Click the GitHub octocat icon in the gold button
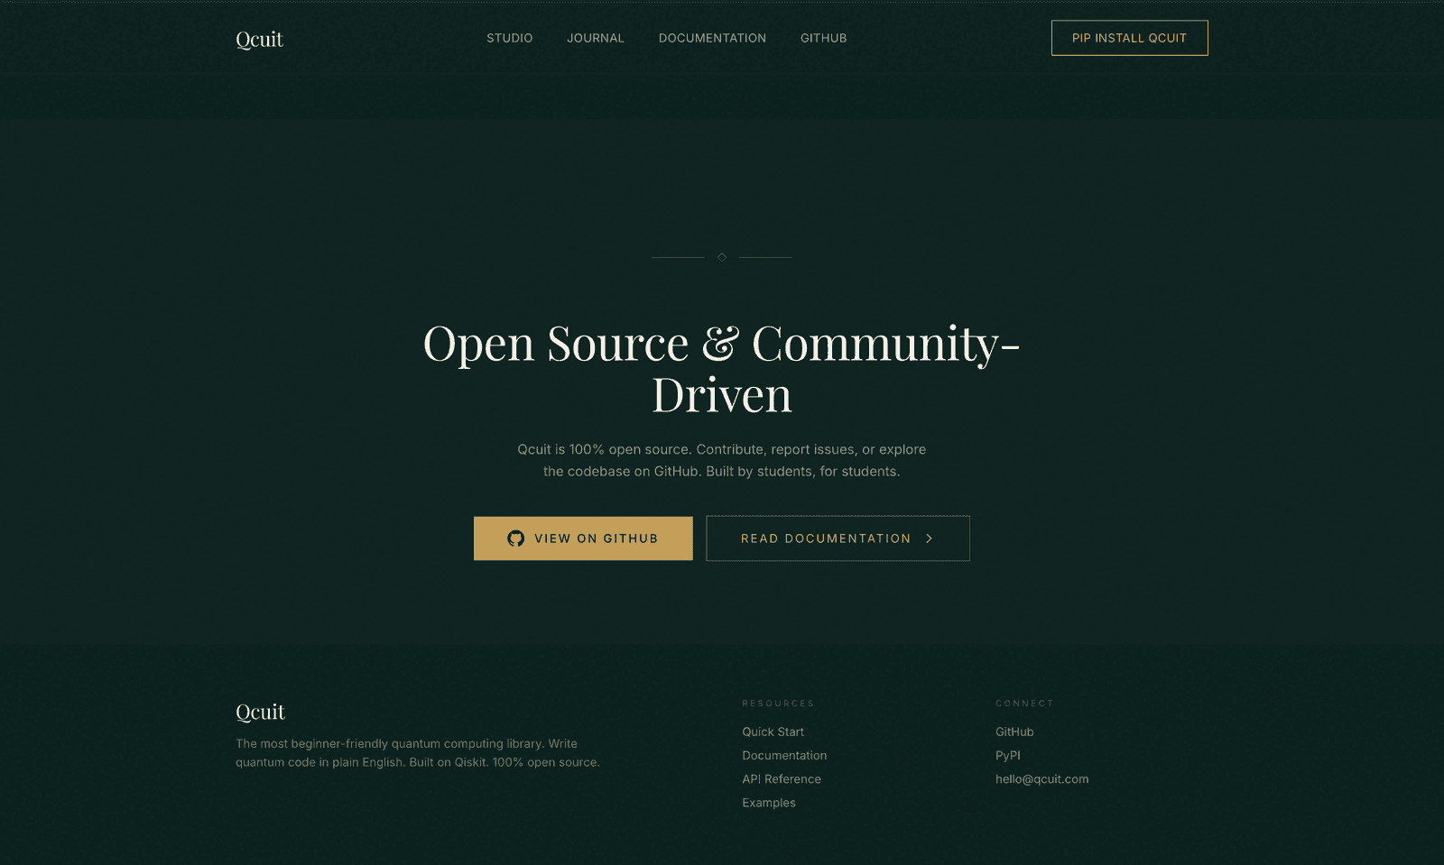Screen dimensions: 1444x865 pyautogui.click(x=515, y=538)
